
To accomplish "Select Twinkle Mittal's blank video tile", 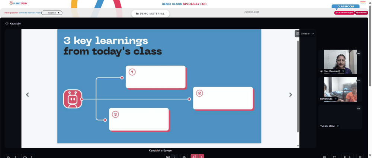I will pos(340,117).
